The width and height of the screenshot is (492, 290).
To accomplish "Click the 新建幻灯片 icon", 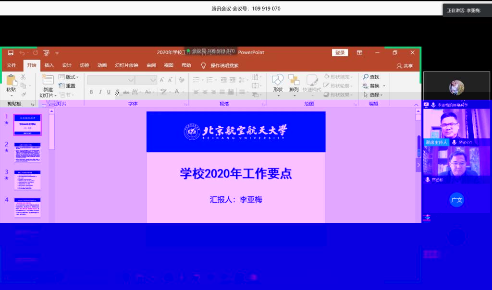I will pyautogui.click(x=48, y=80).
